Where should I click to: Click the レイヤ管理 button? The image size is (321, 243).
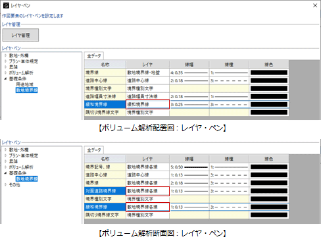tap(20, 35)
